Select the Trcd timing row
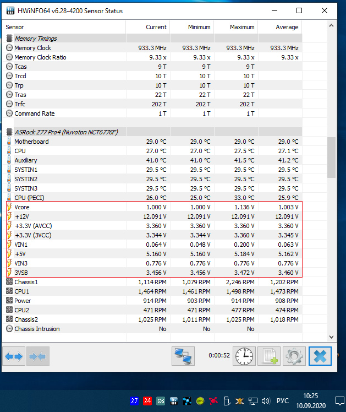This screenshot has height=412, width=346. click(152, 76)
